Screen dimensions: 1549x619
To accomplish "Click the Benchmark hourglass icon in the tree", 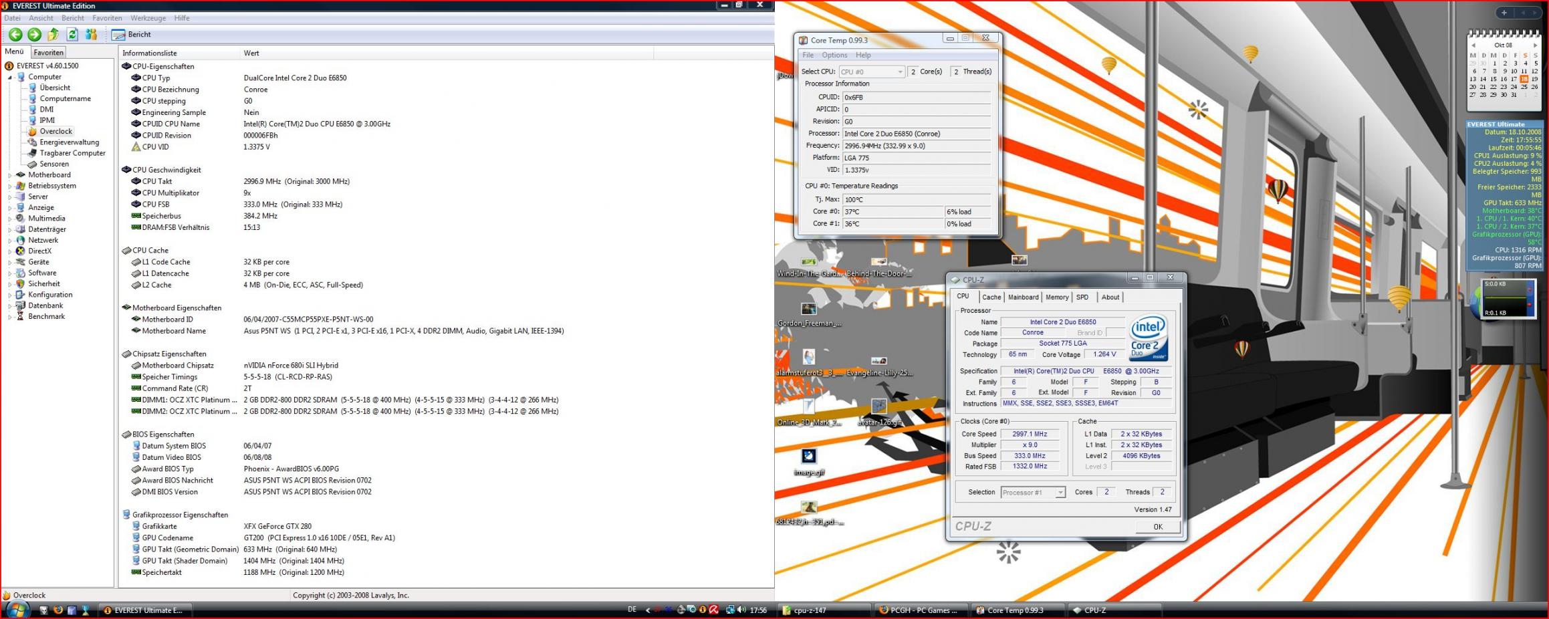I will click(x=21, y=316).
